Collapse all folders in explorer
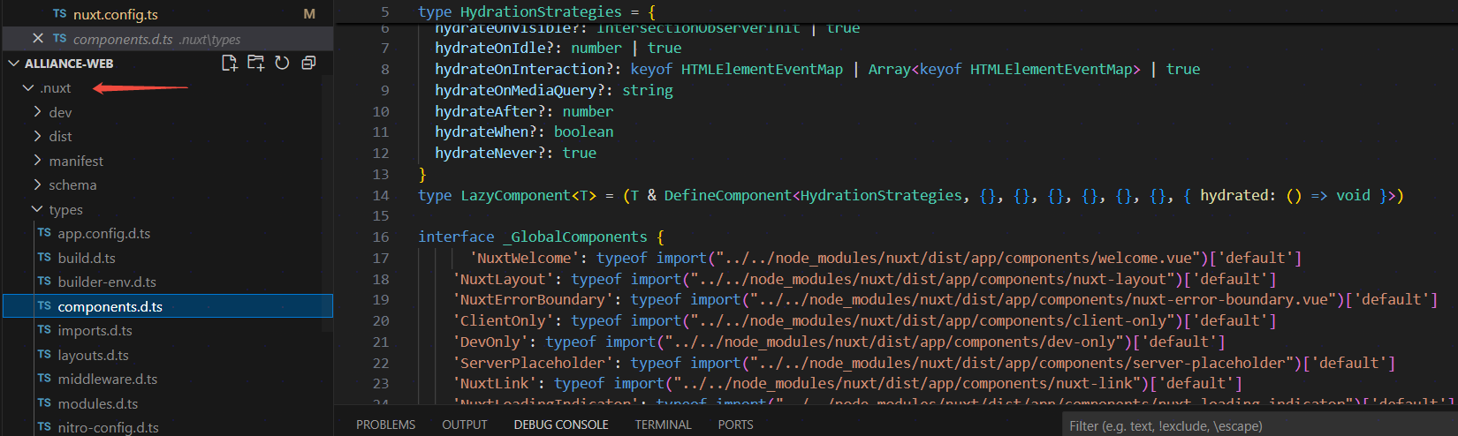This screenshot has height=436, width=1458. coord(308,63)
